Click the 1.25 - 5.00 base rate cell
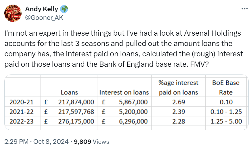The image size is (251, 151). point(226,121)
